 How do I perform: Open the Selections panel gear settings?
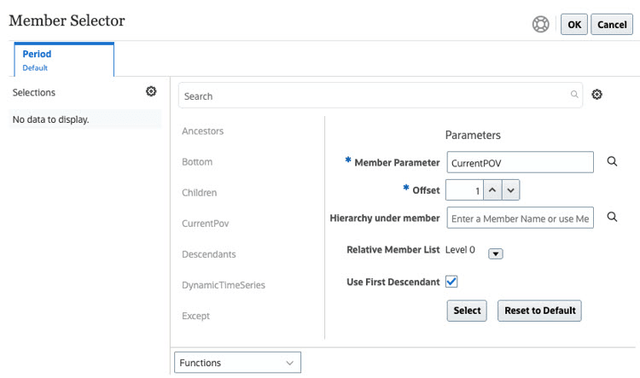(151, 91)
